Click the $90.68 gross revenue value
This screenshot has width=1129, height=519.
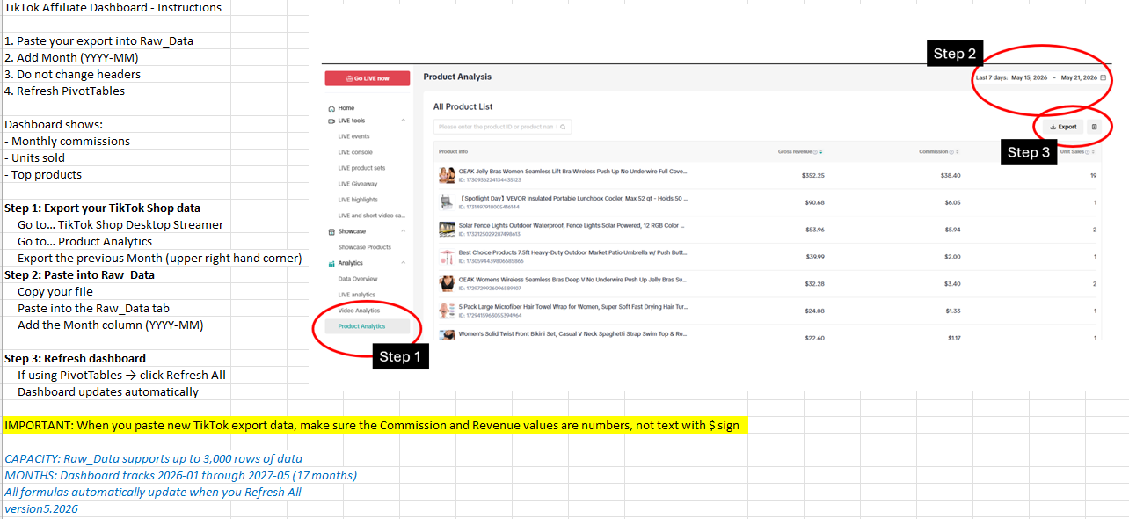(814, 202)
